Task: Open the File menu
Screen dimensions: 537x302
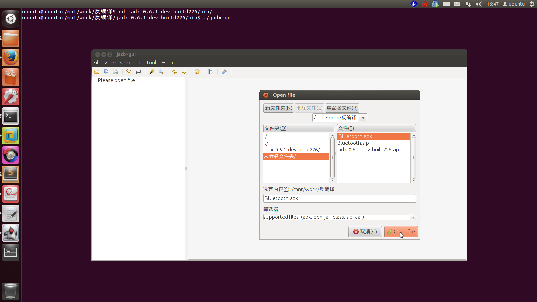Action: (x=97, y=63)
